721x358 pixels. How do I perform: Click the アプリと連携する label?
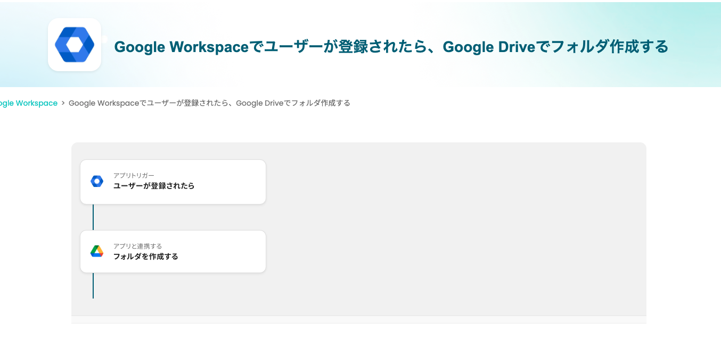click(x=137, y=246)
